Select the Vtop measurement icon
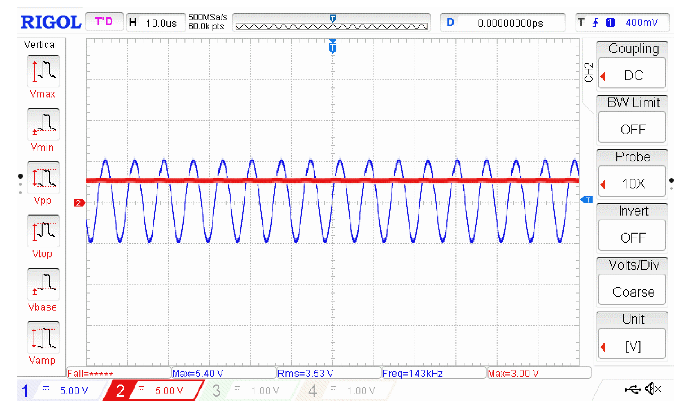Viewport: 685px width, 411px height. point(43,231)
